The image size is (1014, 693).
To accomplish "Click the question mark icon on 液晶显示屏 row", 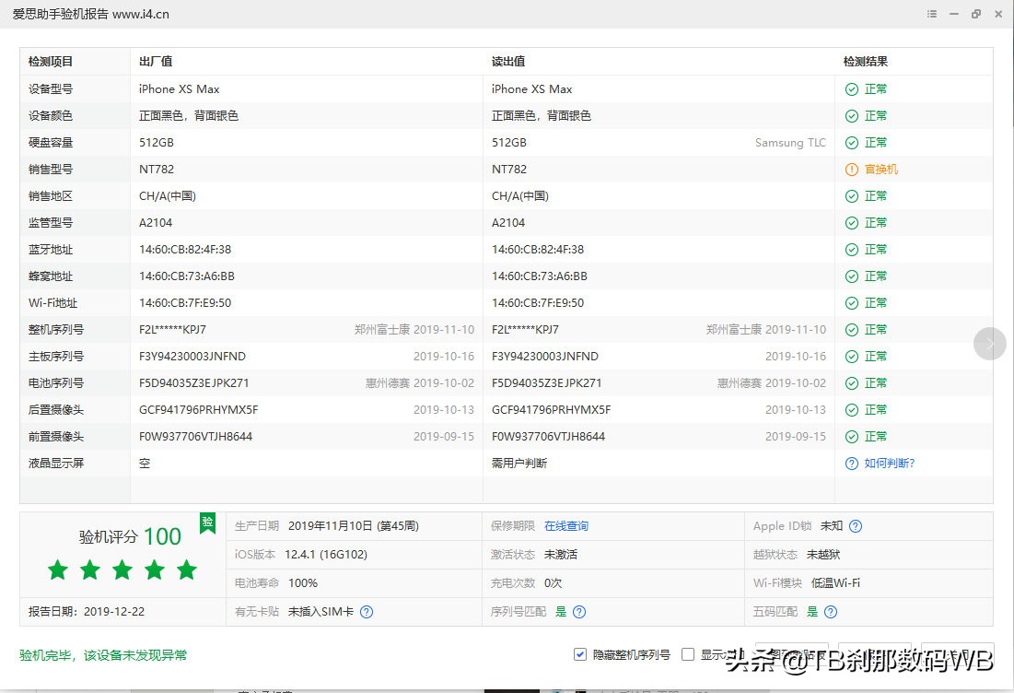I will [850, 464].
